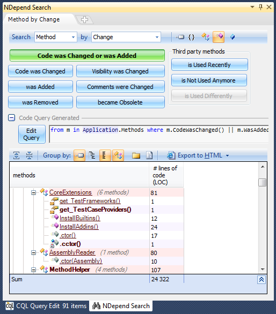This screenshot has width=276, height=314.
Task: Toggle group by assembly icon
Action: [x=79, y=155]
